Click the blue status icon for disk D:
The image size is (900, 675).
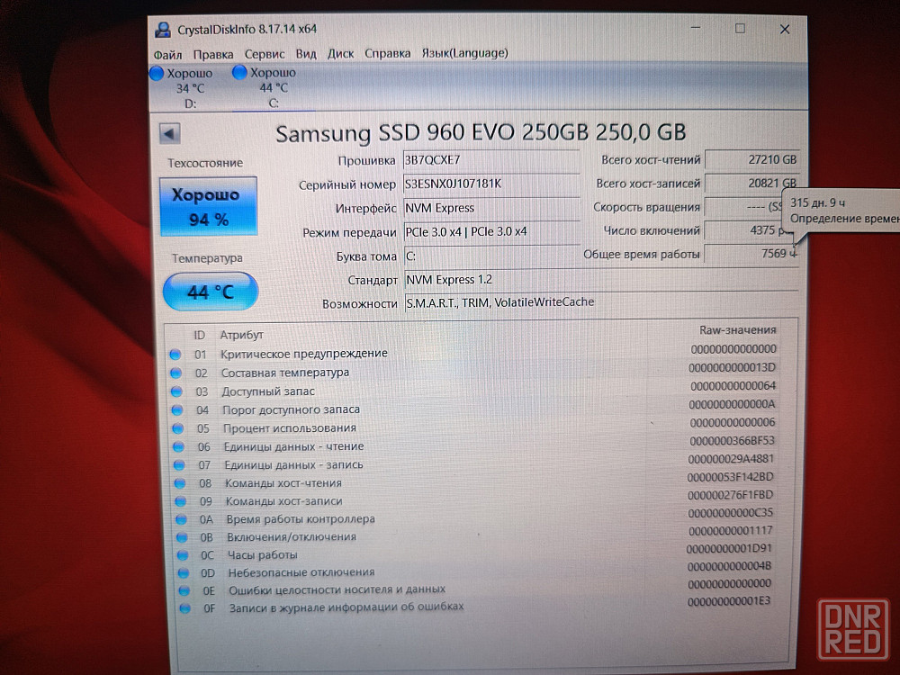click(x=156, y=74)
